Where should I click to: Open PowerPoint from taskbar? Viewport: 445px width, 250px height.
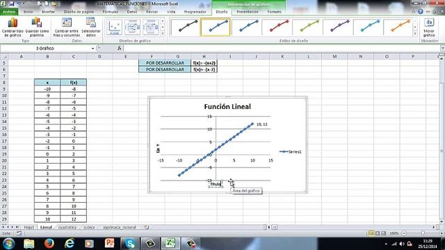[109, 244]
